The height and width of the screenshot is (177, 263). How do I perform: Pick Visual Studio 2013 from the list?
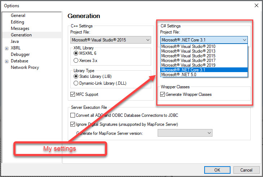pos(204,51)
